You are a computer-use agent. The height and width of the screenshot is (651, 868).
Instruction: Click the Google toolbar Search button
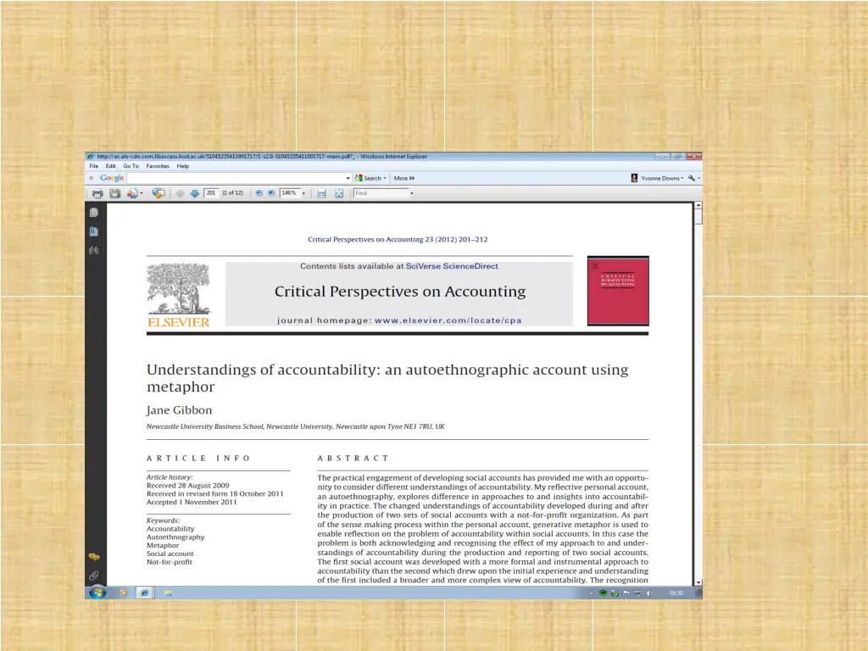368,178
